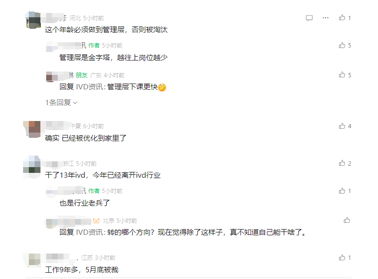
Task: Click avatar of commenter 确实 已经被优化到家里了
Action: coord(33,129)
